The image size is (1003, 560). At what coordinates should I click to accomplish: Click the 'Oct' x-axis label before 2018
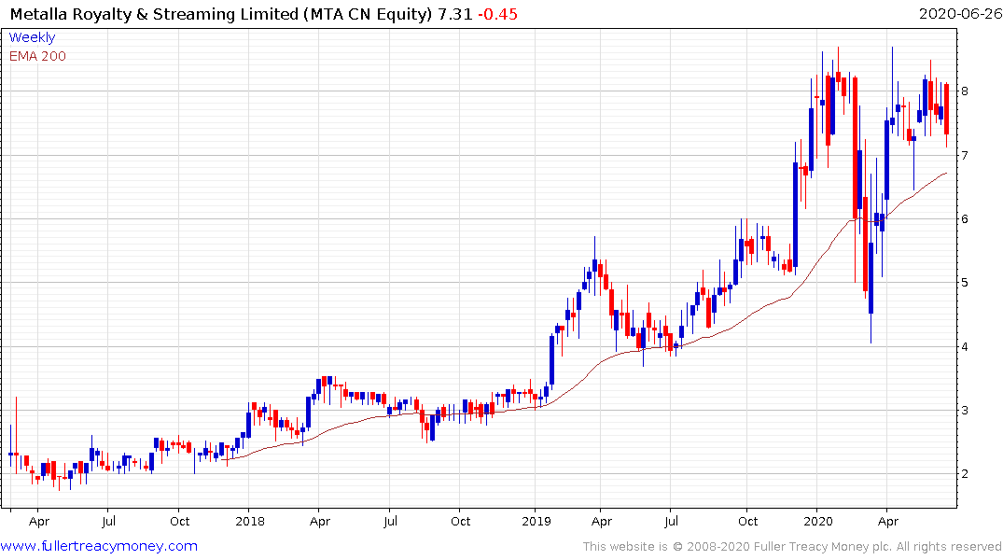[x=179, y=521]
